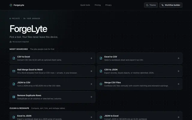Click 'Pick a tool. Your files never leave' tagline
The width and height of the screenshot is (192, 120).
coord(34,37)
